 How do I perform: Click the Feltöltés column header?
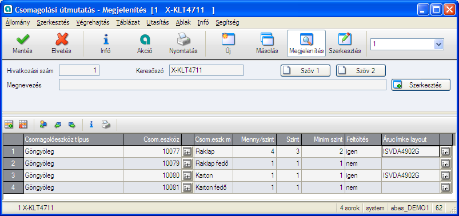363,139
